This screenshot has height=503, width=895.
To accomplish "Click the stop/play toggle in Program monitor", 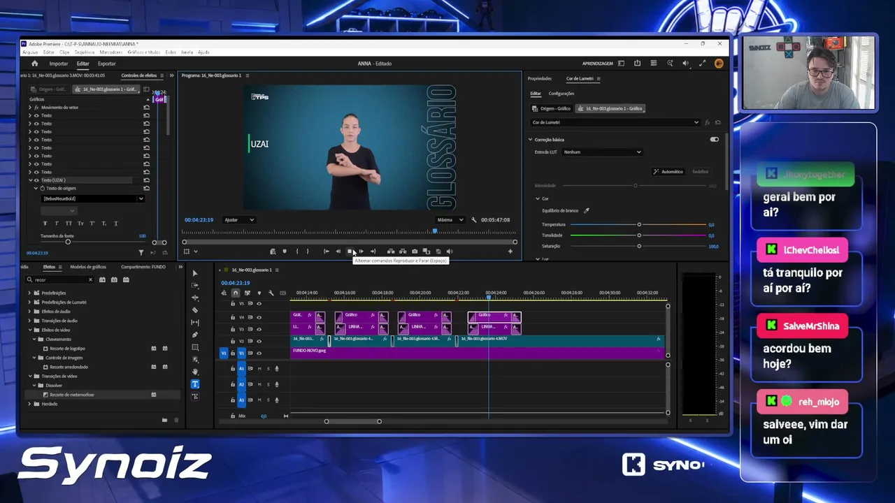I will pyautogui.click(x=350, y=251).
